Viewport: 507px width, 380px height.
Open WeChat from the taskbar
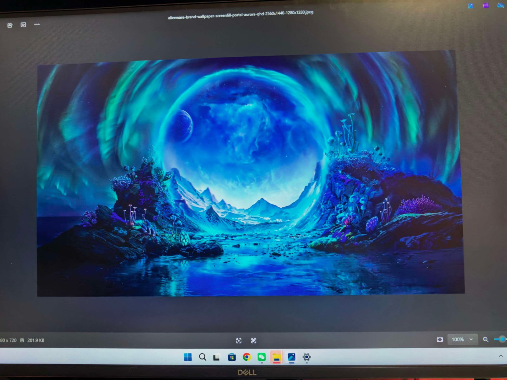coord(261,357)
